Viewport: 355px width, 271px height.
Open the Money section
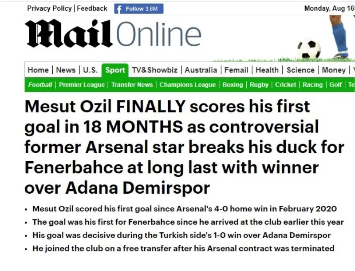point(334,70)
